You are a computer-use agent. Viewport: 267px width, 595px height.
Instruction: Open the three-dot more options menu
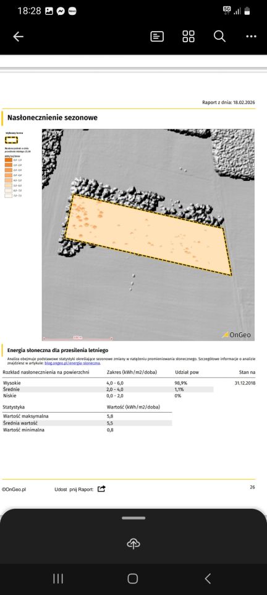251,37
